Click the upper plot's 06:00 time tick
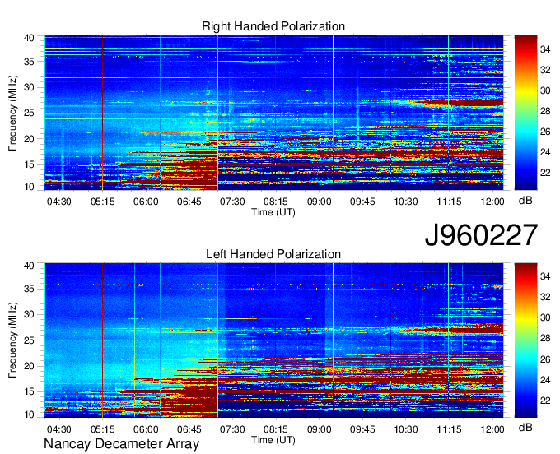Screen dimensions: 560x454 pyautogui.click(x=146, y=202)
